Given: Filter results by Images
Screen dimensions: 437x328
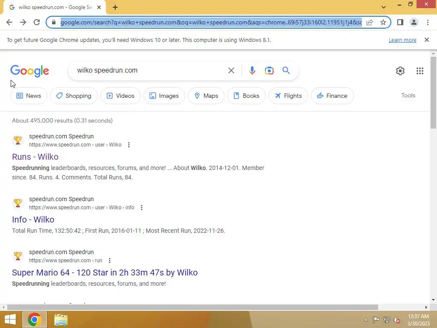Looking at the screenshot, I should coord(164,96).
